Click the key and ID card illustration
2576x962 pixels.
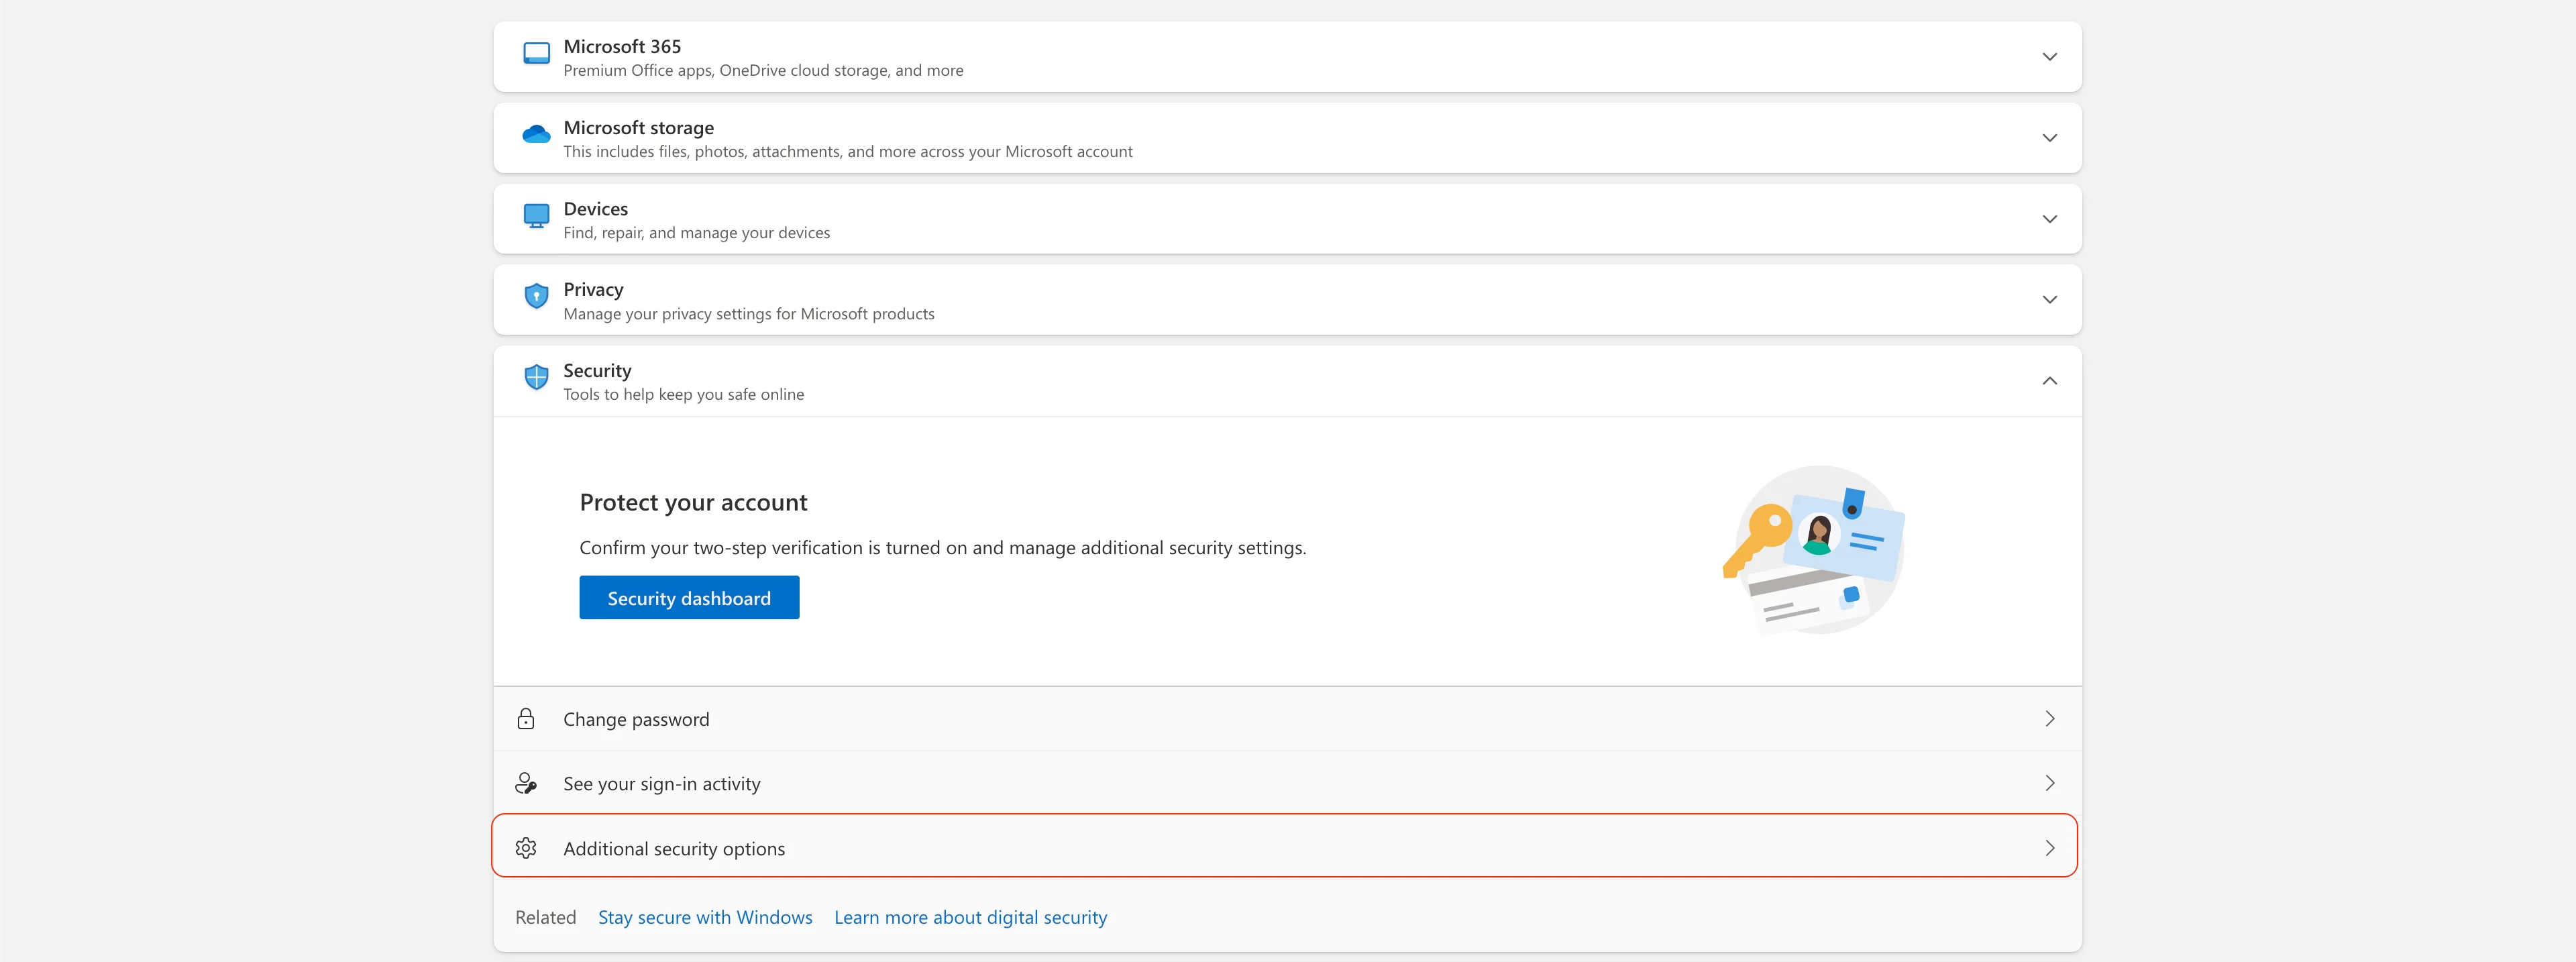1815,549
